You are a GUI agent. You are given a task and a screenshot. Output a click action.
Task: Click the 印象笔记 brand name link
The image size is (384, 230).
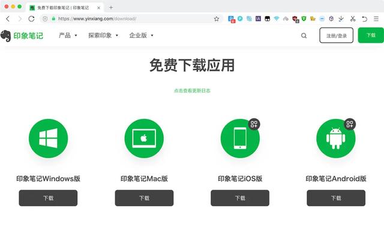tap(28, 36)
